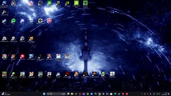Open the Overwatch desktop shortcut
The image size is (171, 96).
point(67,57)
